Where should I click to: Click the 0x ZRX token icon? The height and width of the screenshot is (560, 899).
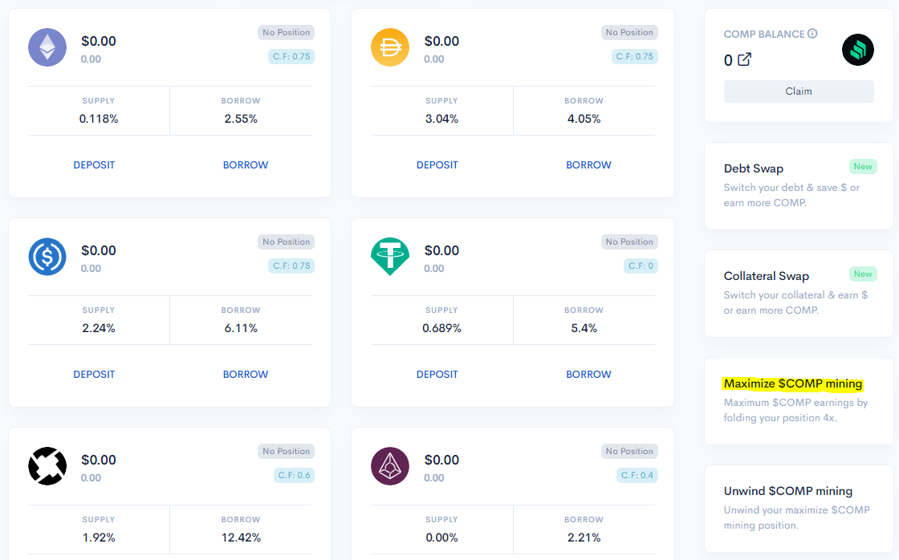click(47, 466)
